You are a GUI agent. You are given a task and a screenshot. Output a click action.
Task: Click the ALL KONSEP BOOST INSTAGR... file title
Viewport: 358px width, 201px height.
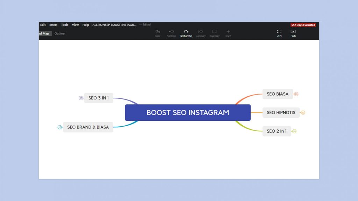(x=114, y=25)
